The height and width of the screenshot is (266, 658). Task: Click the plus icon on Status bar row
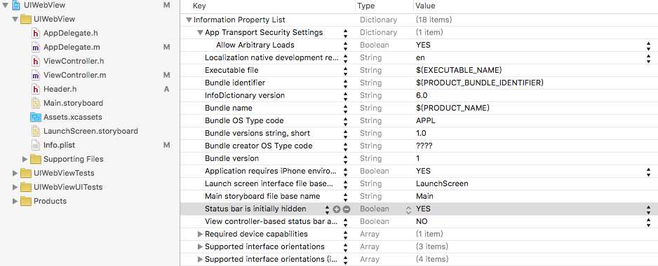[337, 209]
